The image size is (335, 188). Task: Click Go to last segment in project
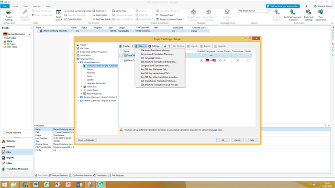click(x=292, y=15)
